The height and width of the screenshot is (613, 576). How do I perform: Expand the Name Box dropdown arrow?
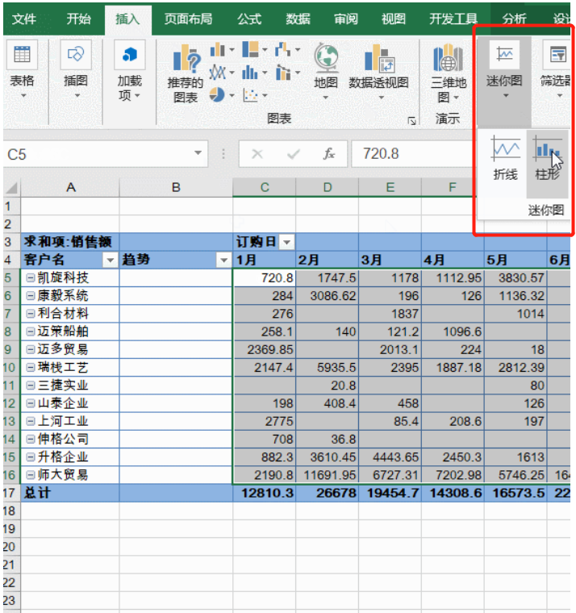tap(198, 154)
